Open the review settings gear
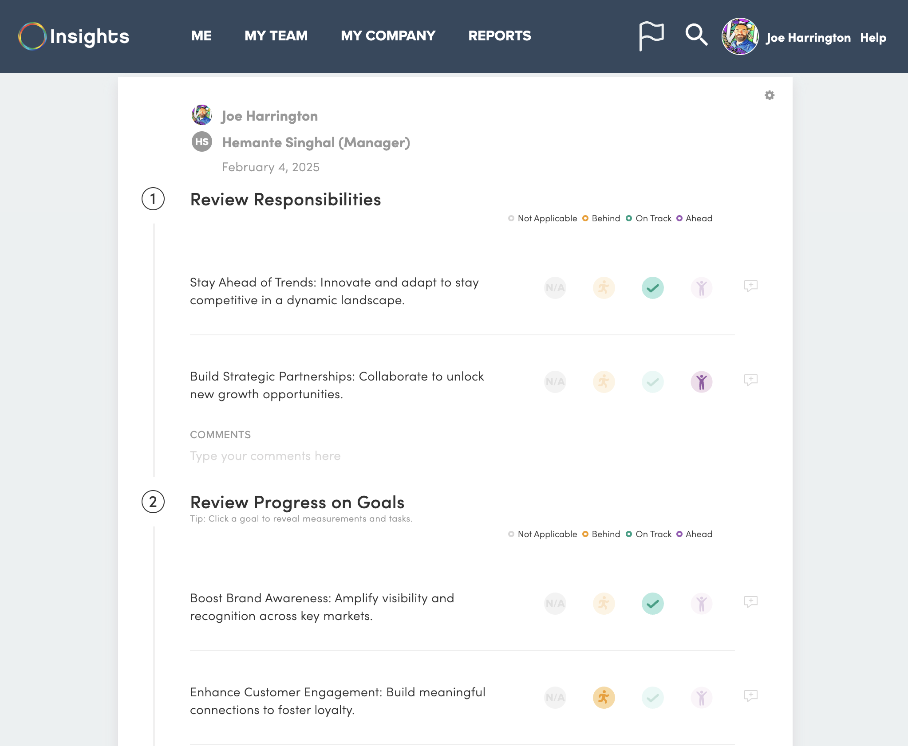The image size is (908, 746). point(770,95)
